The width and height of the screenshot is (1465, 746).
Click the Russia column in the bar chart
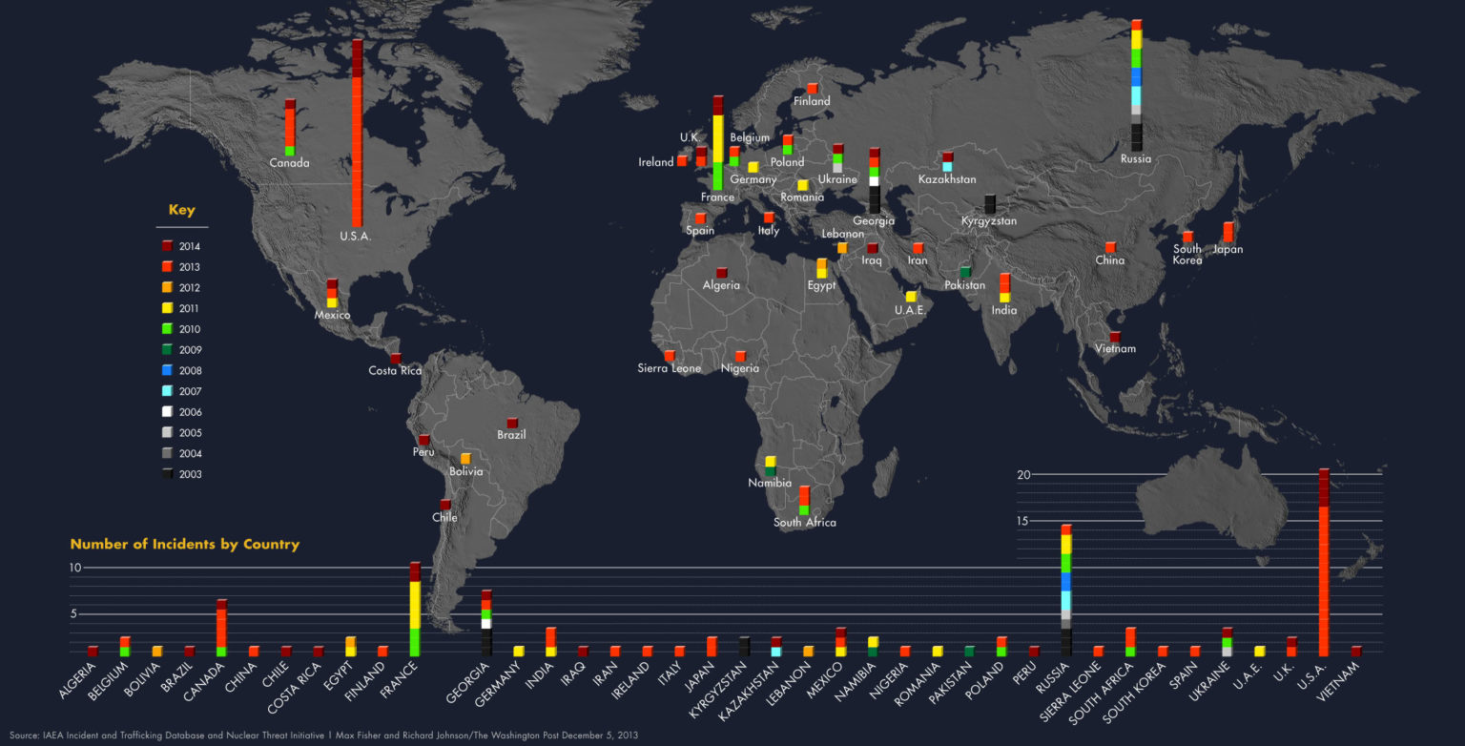coord(1065,590)
